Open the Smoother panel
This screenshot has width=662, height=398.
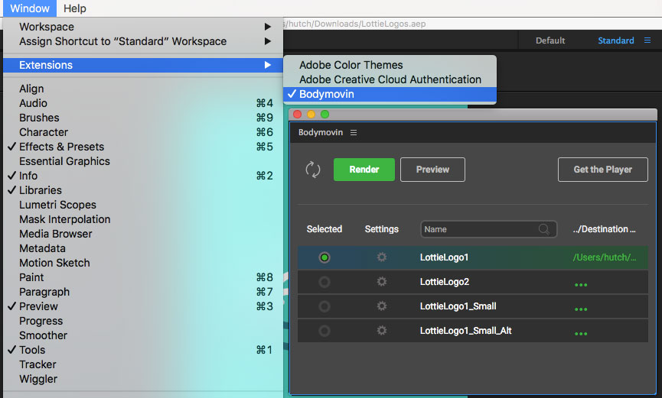[142, 335]
